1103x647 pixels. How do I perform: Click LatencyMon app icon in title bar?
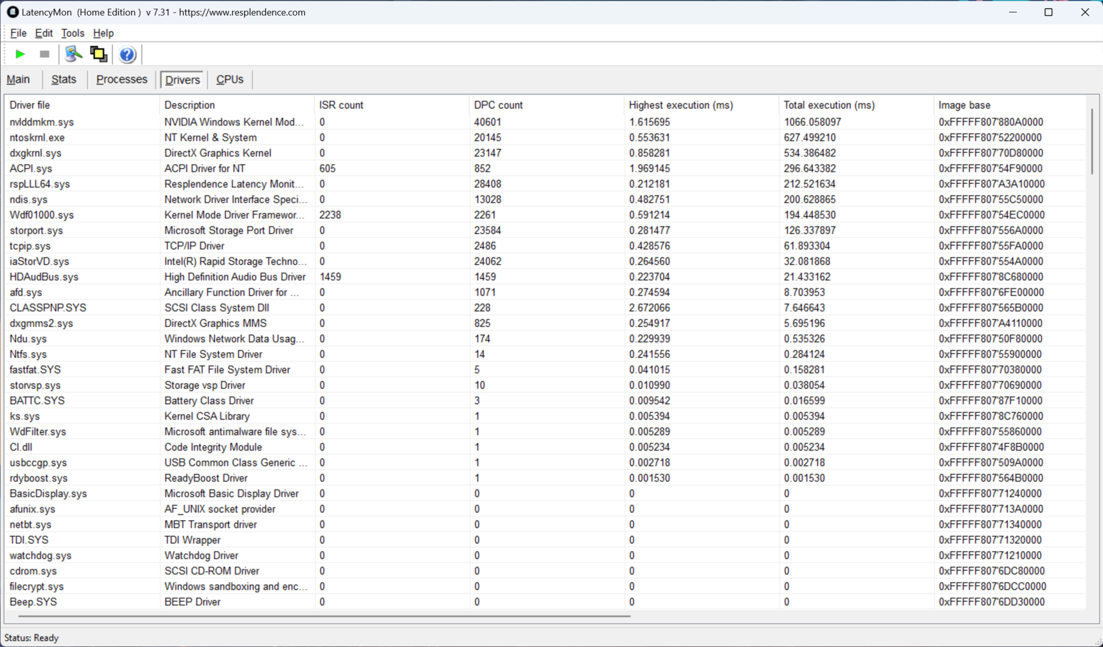pyautogui.click(x=12, y=12)
